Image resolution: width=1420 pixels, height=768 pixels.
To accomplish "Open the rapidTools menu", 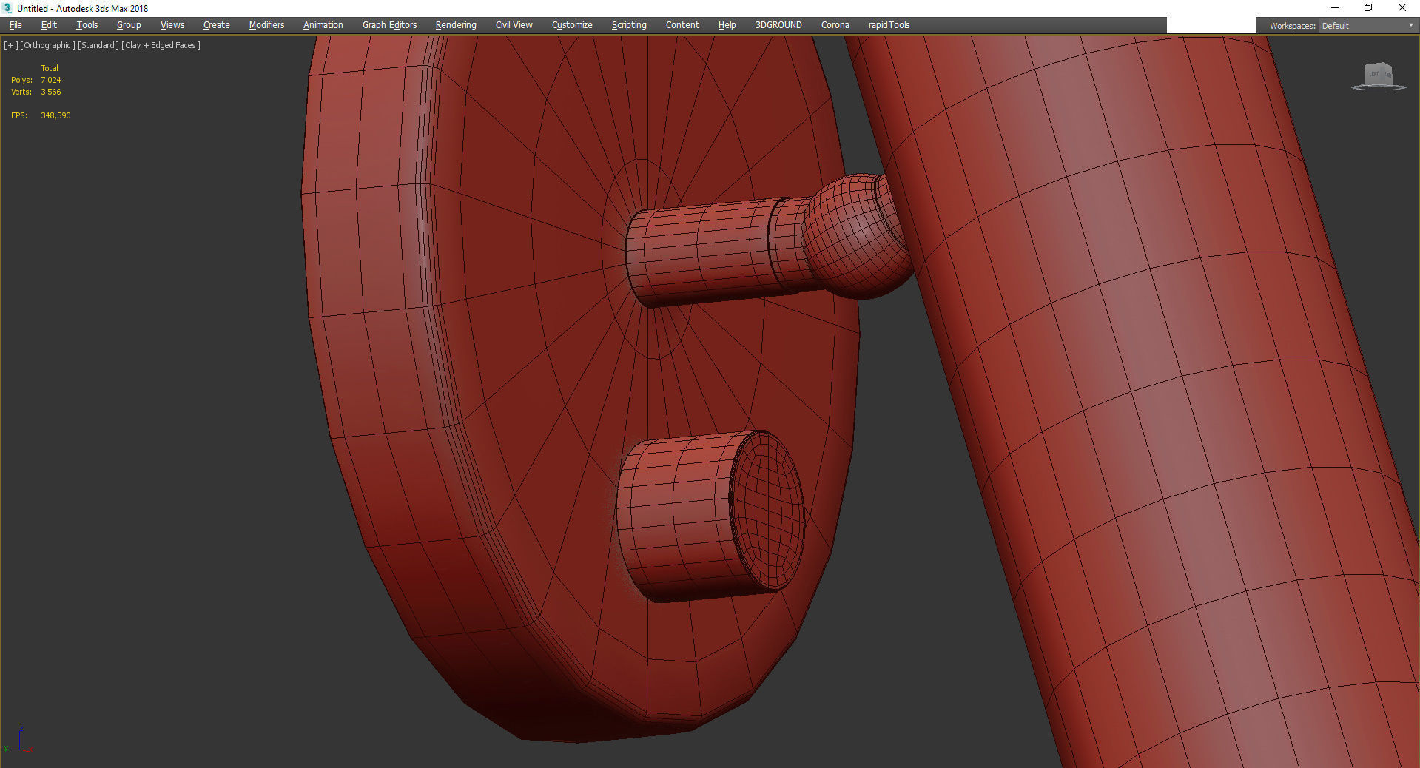I will tap(889, 25).
